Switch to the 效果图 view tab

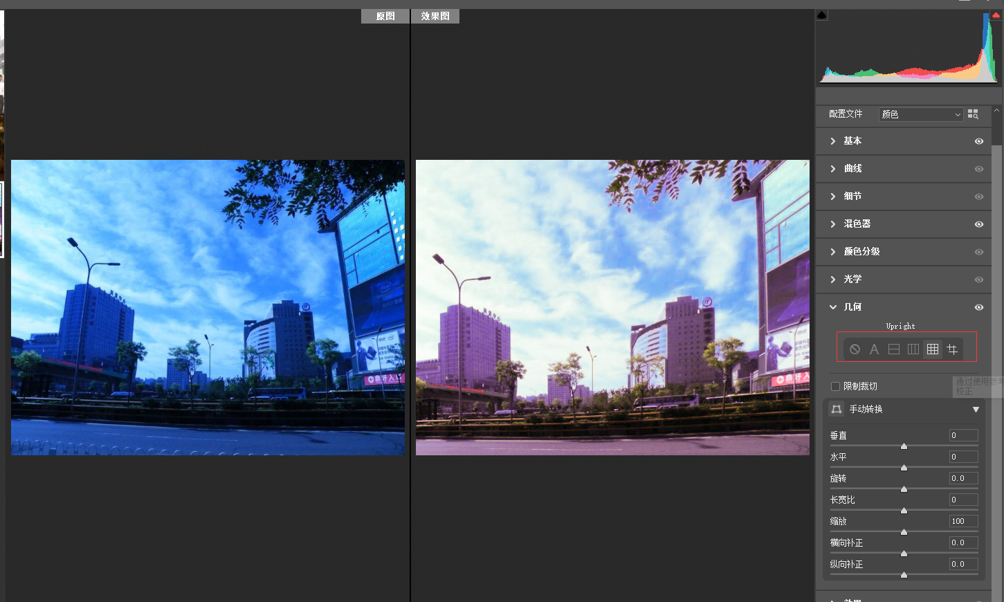click(x=435, y=16)
